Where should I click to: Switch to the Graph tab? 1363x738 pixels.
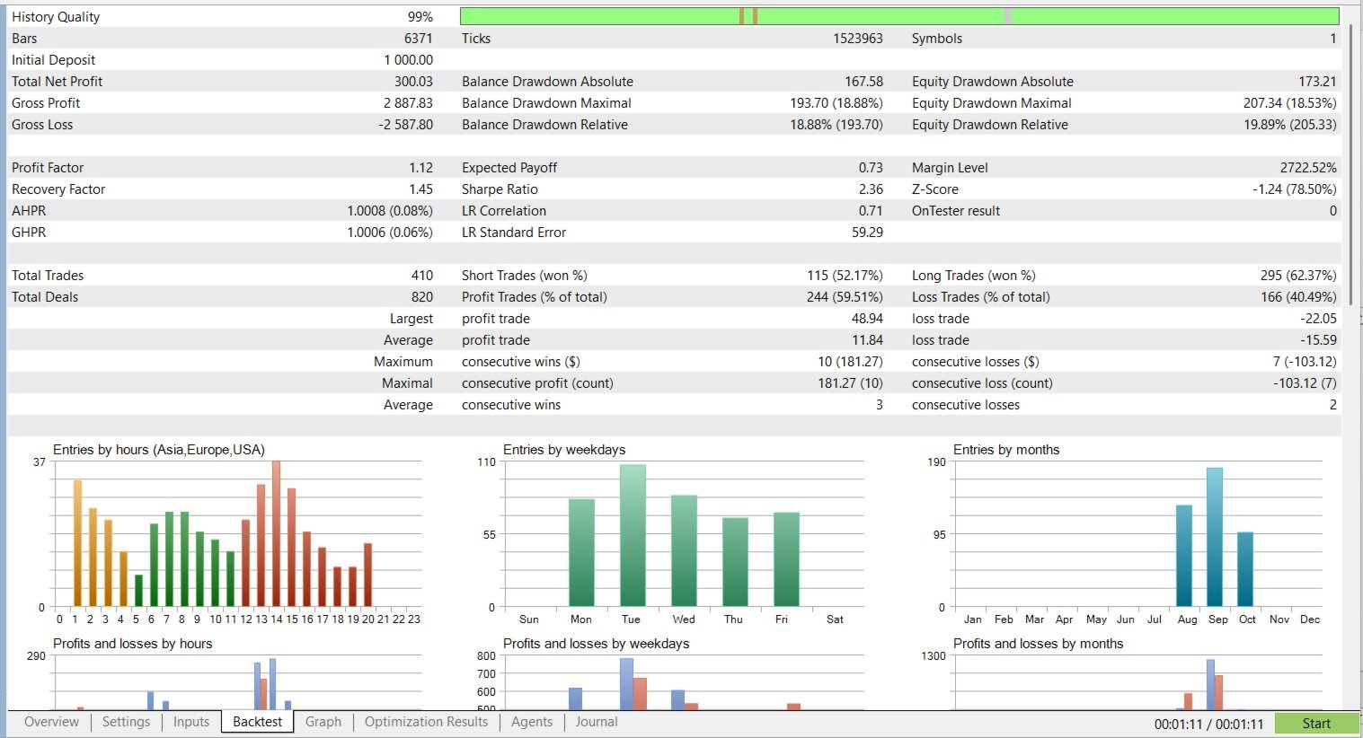323,722
